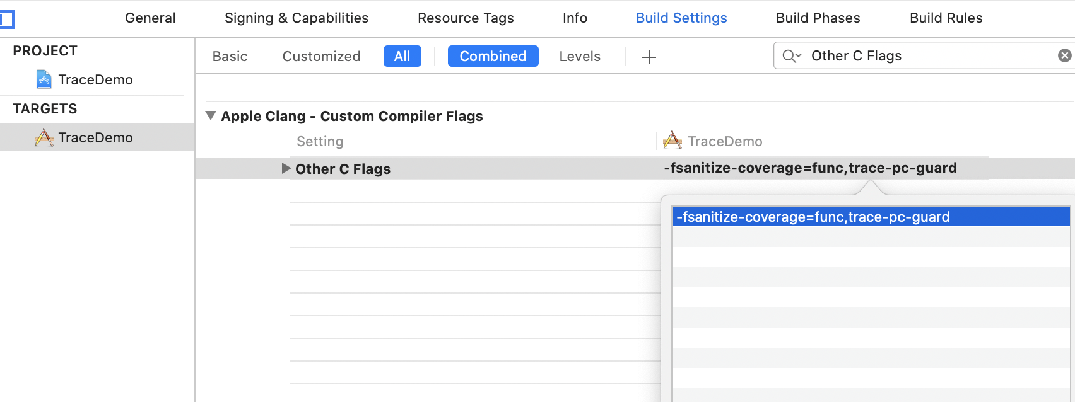
Task: Show only Basic build settings
Action: pos(230,56)
